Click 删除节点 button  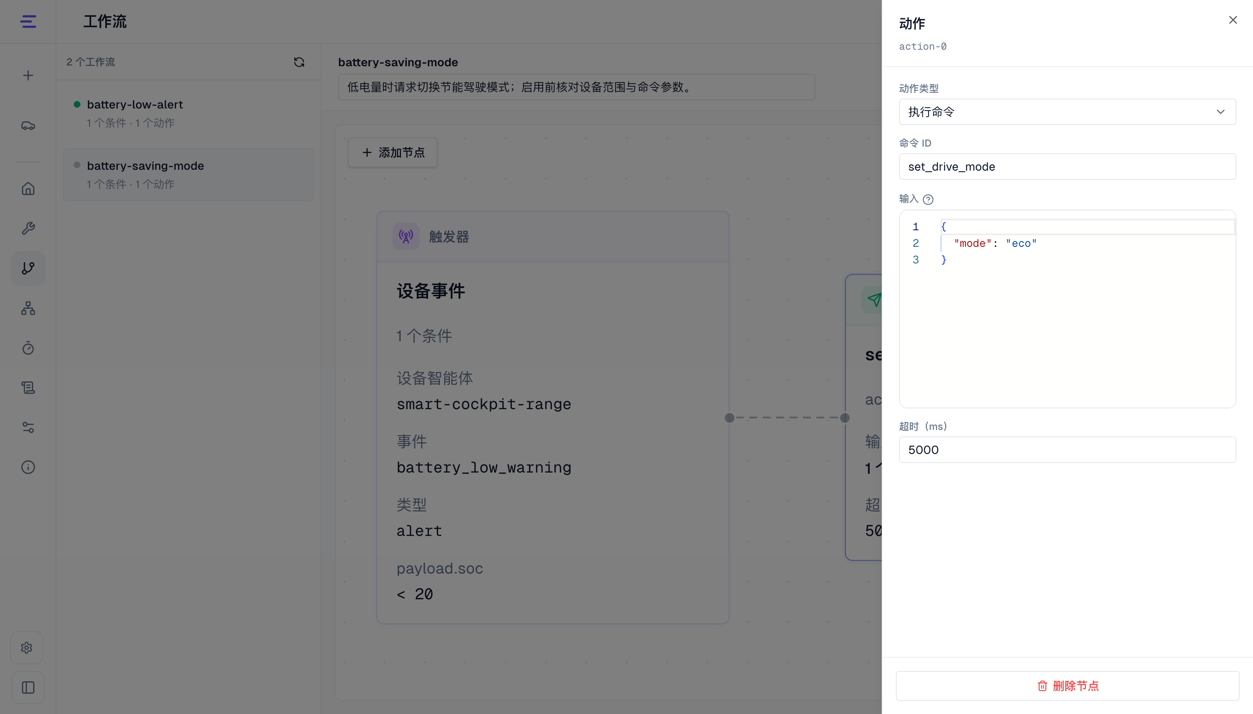coord(1067,685)
